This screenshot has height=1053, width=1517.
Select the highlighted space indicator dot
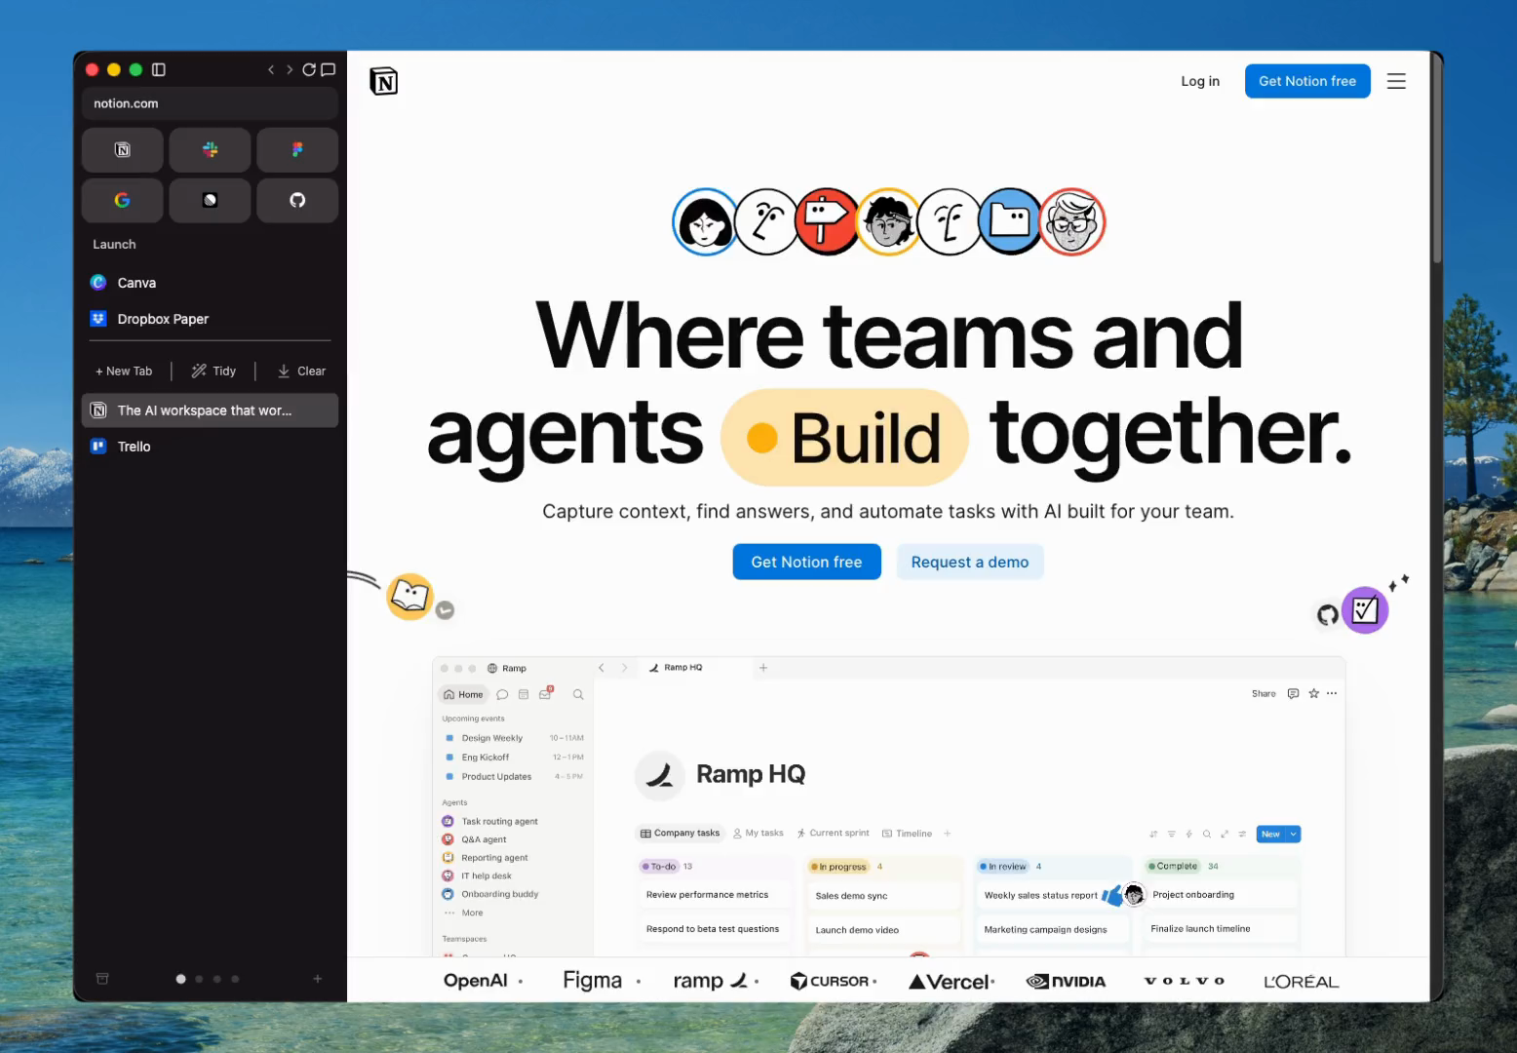[x=180, y=979]
